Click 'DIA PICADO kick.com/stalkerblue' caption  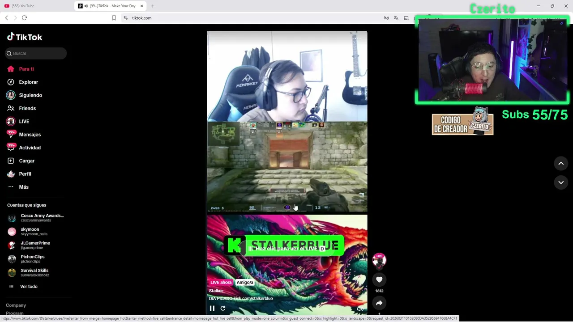coord(241,298)
